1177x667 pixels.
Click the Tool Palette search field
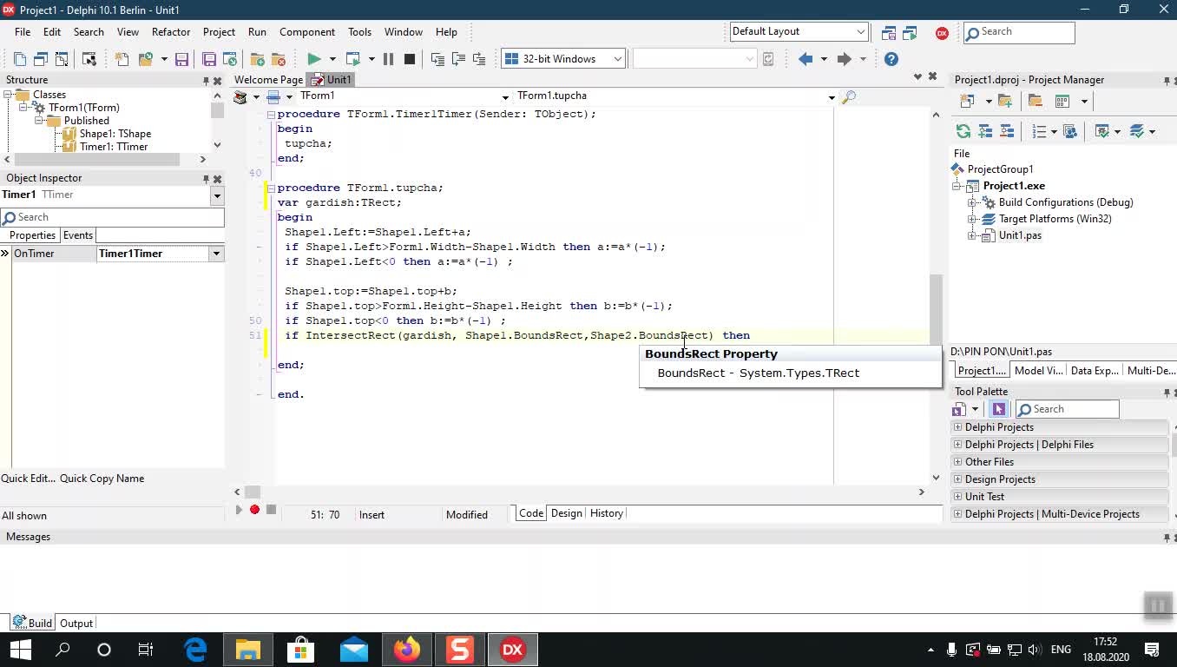(x=1067, y=409)
